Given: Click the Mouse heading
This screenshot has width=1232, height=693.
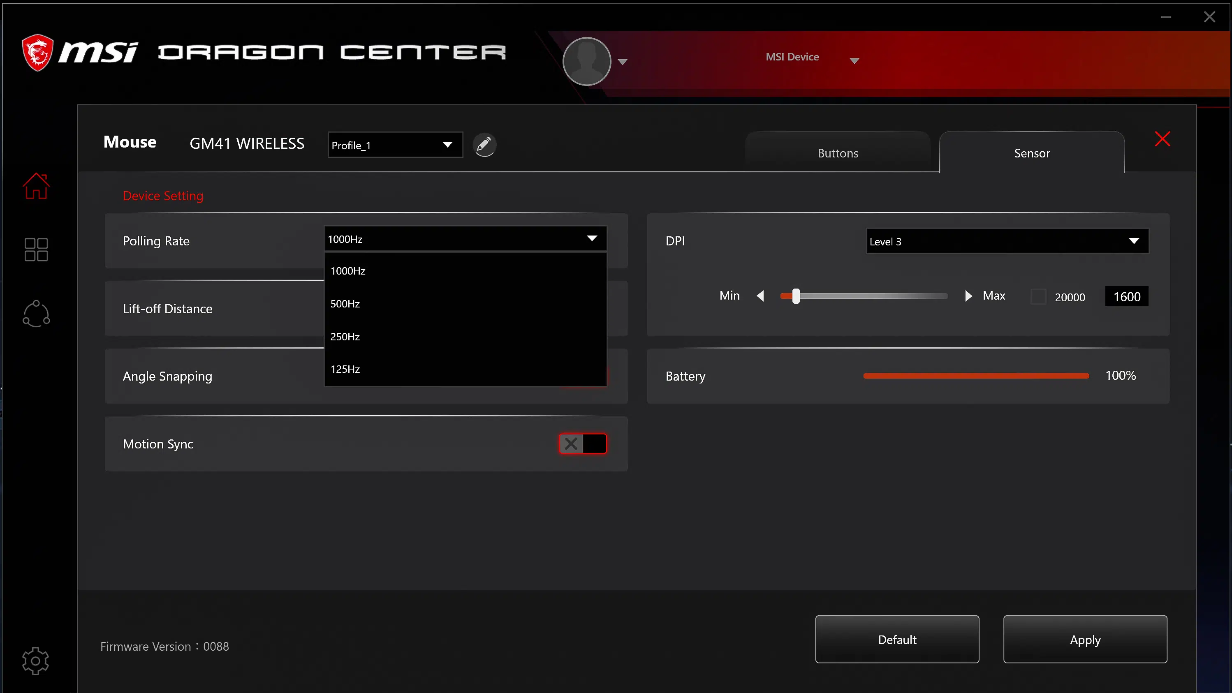Looking at the screenshot, I should tap(130, 142).
